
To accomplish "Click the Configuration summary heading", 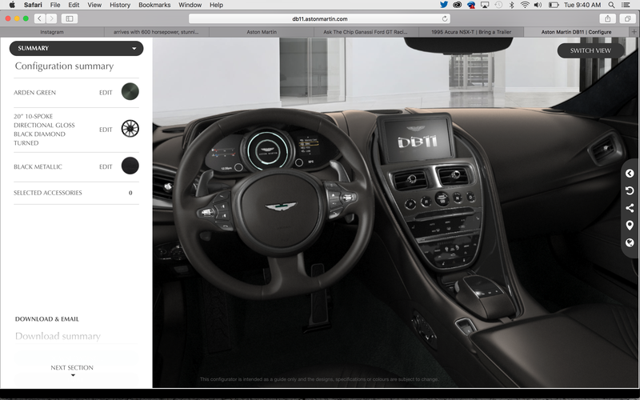I will 65,66.
